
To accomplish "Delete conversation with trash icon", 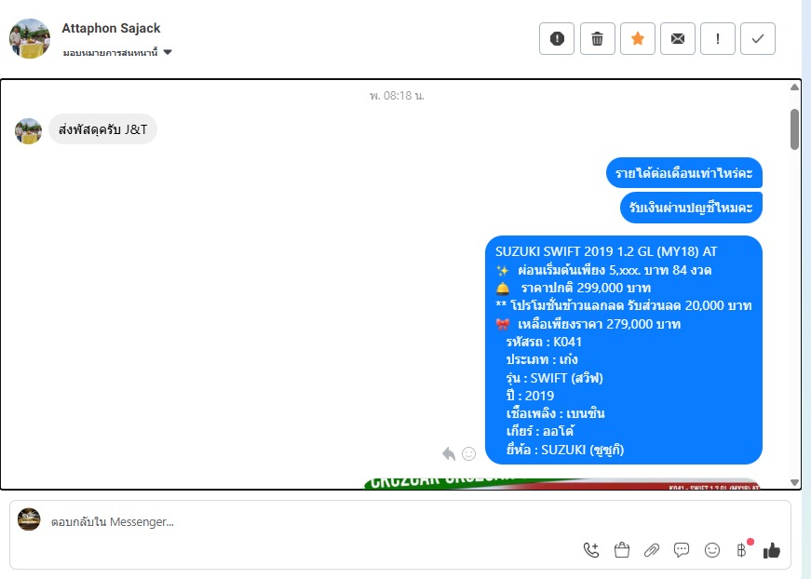I will click(x=598, y=39).
